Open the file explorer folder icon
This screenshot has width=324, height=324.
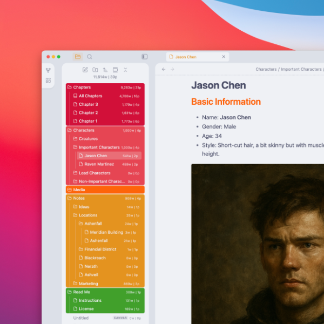(x=78, y=57)
